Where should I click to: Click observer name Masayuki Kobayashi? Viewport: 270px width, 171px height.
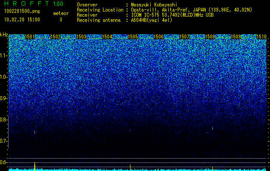pos(154,5)
